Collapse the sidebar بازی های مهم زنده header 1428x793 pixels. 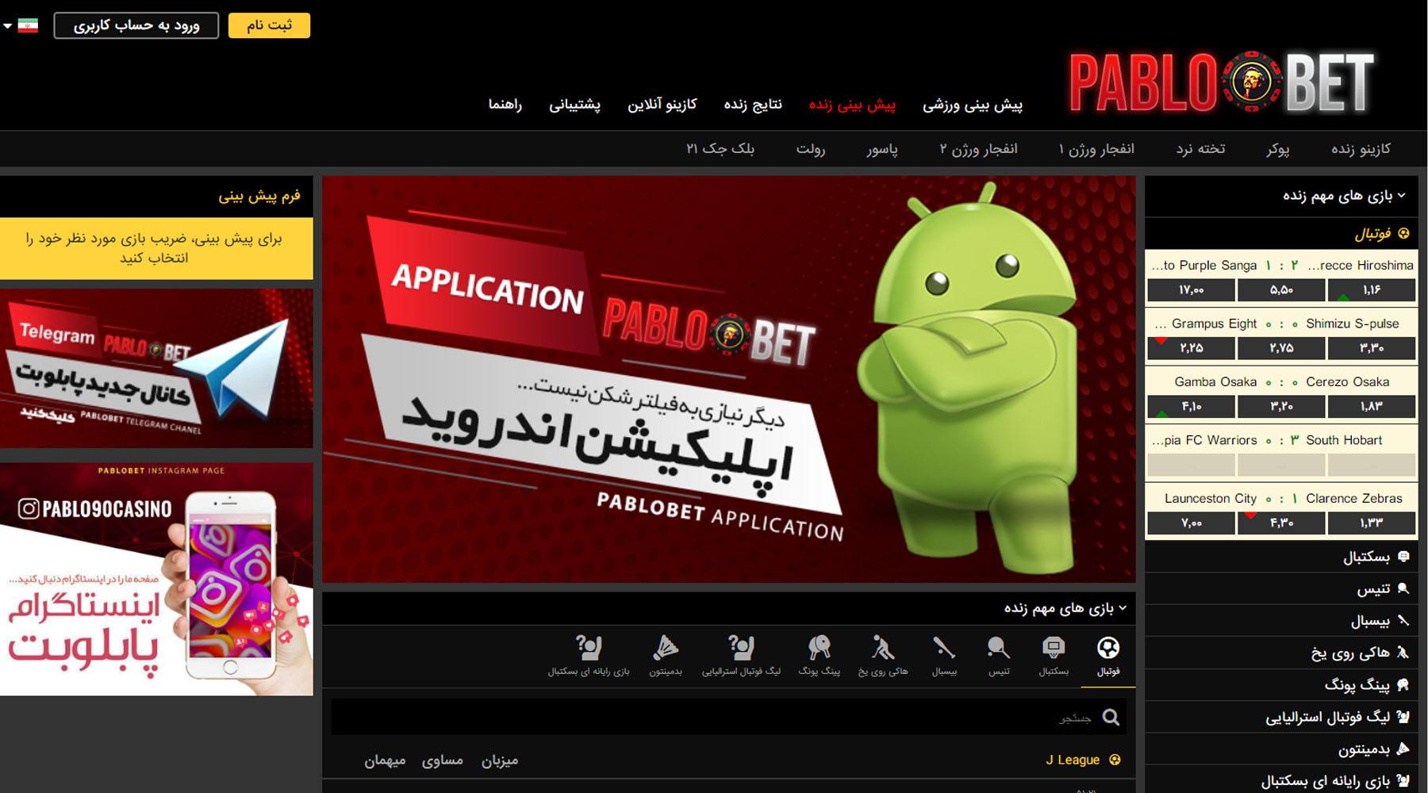tap(1281, 196)
